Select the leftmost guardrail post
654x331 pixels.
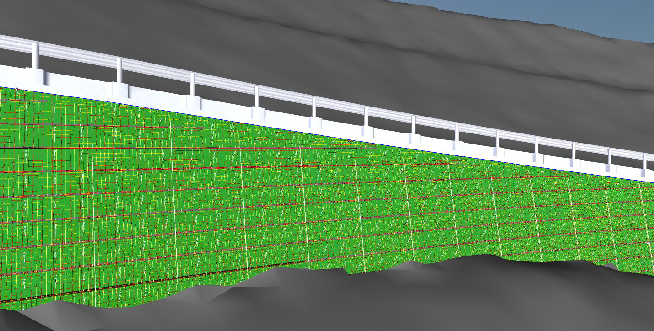[x=35, y=55]
